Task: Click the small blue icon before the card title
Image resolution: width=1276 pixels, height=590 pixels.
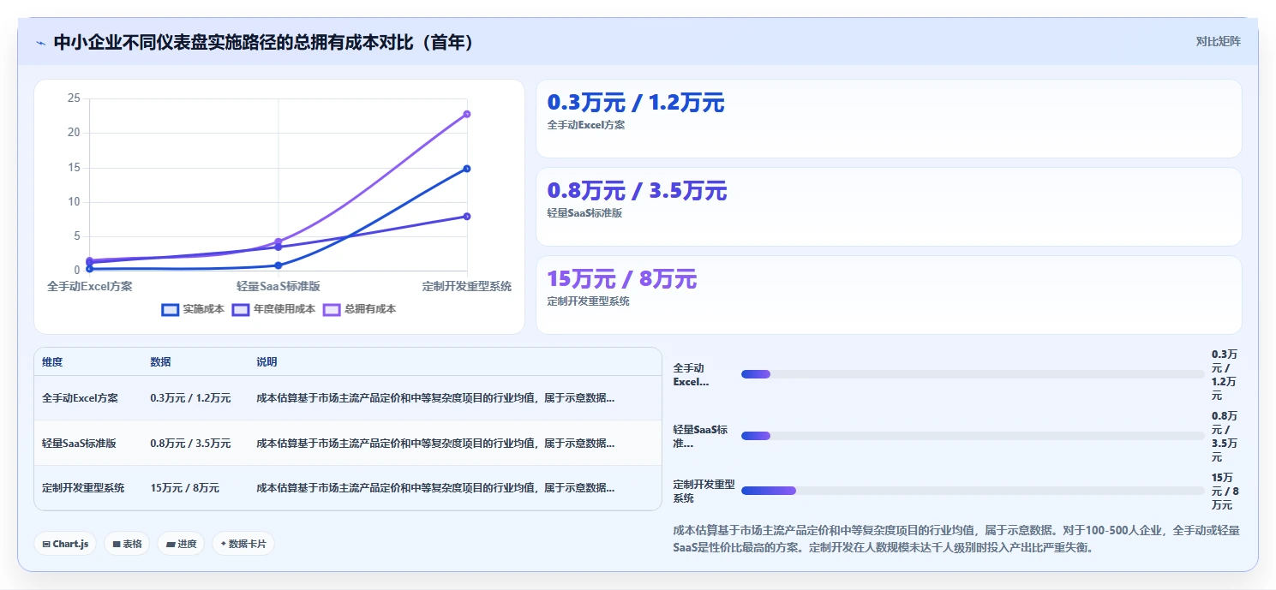Action: tap(40, 43)
